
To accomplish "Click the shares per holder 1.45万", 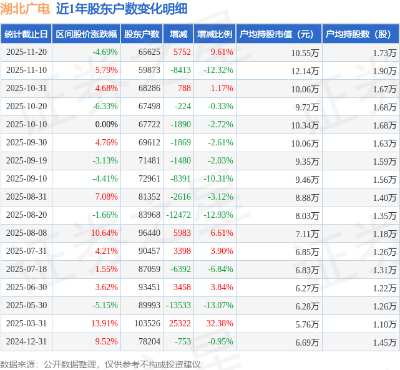I will [x=384, y=343].
